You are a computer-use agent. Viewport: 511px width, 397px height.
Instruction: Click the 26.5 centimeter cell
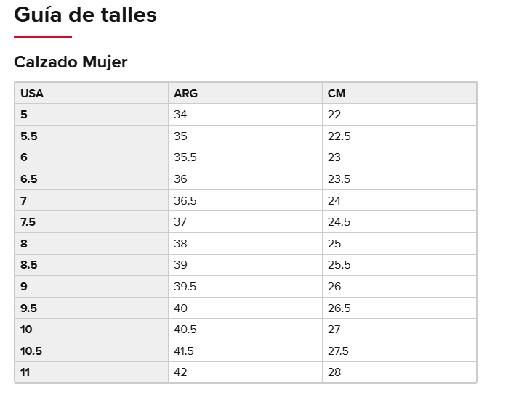click(x=400, y=308)
